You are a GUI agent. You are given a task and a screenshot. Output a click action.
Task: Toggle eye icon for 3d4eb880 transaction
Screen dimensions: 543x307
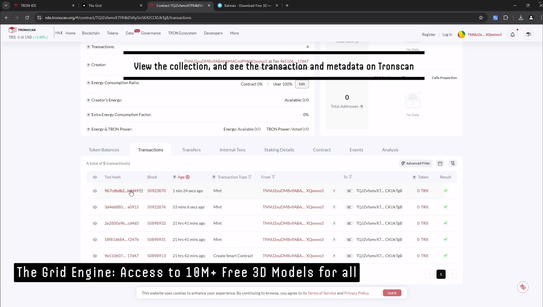(x=95, y=207)
